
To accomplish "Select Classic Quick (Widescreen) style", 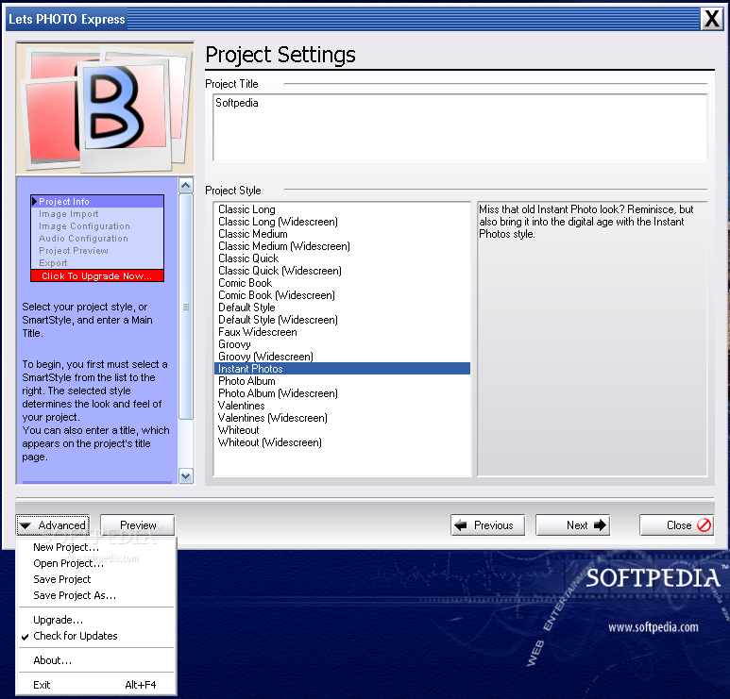I will click(342, 271).
